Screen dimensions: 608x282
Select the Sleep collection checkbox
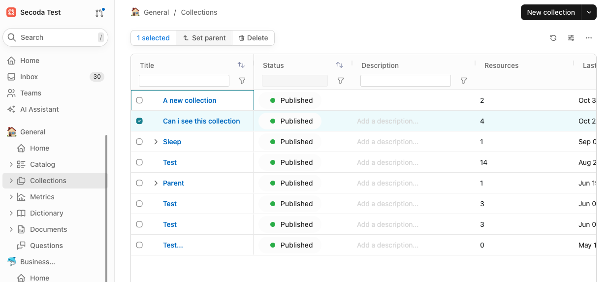click(139, 142)
